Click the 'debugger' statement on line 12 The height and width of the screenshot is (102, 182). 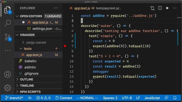[x=101, y=71]
